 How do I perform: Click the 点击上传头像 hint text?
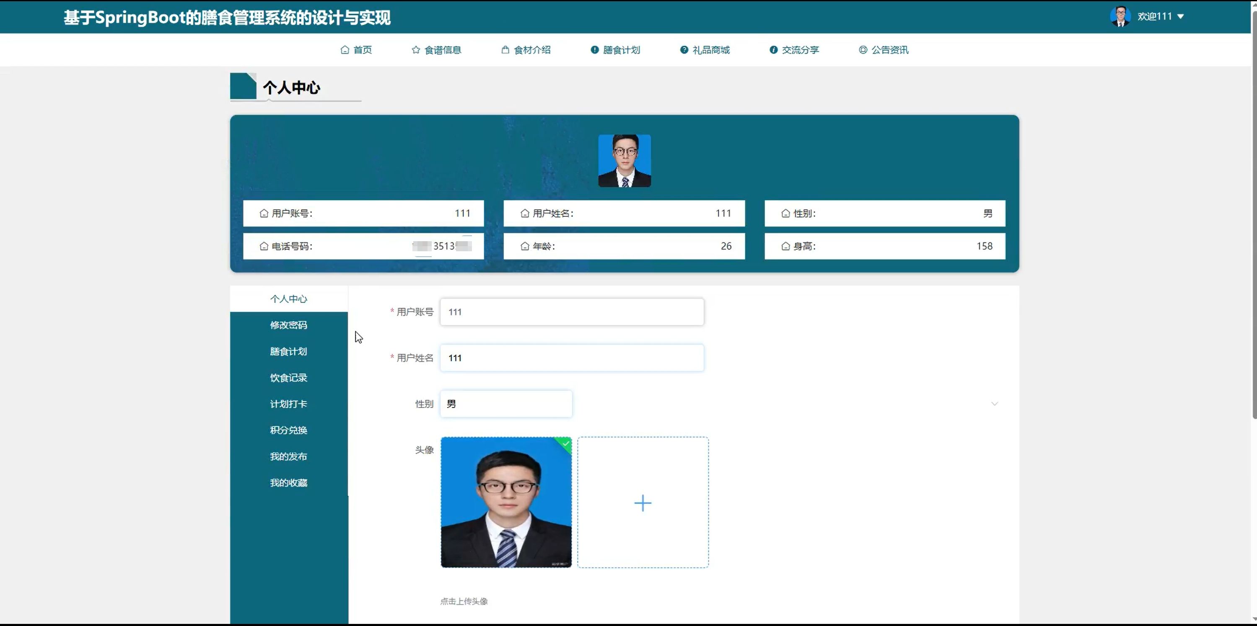point(464,602)
